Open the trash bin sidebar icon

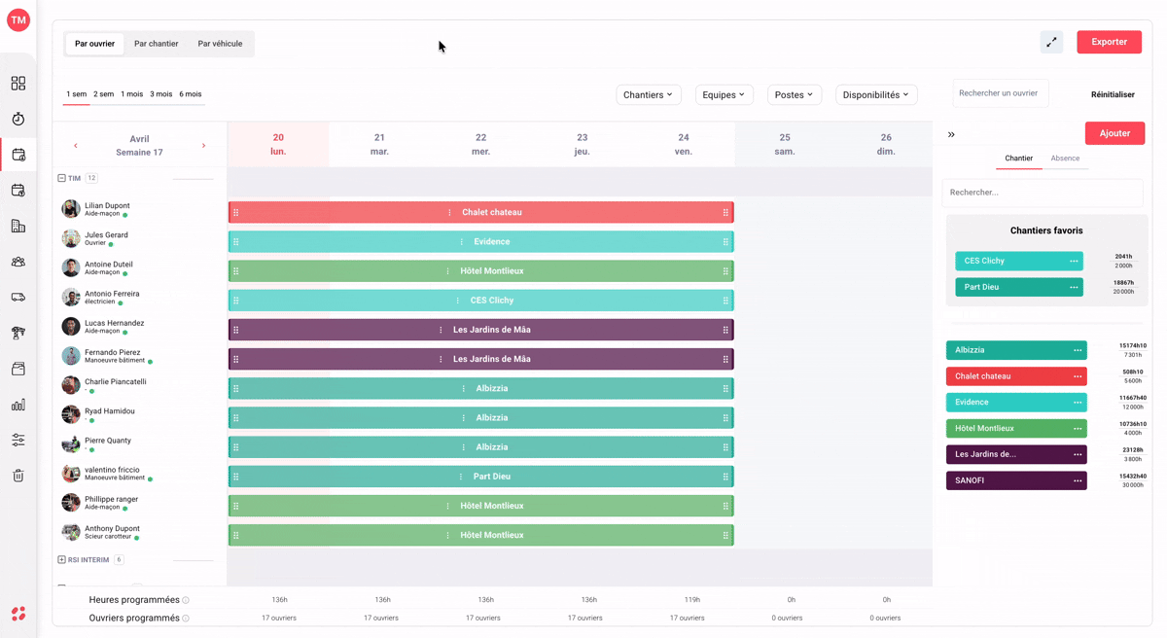point(18,476)
